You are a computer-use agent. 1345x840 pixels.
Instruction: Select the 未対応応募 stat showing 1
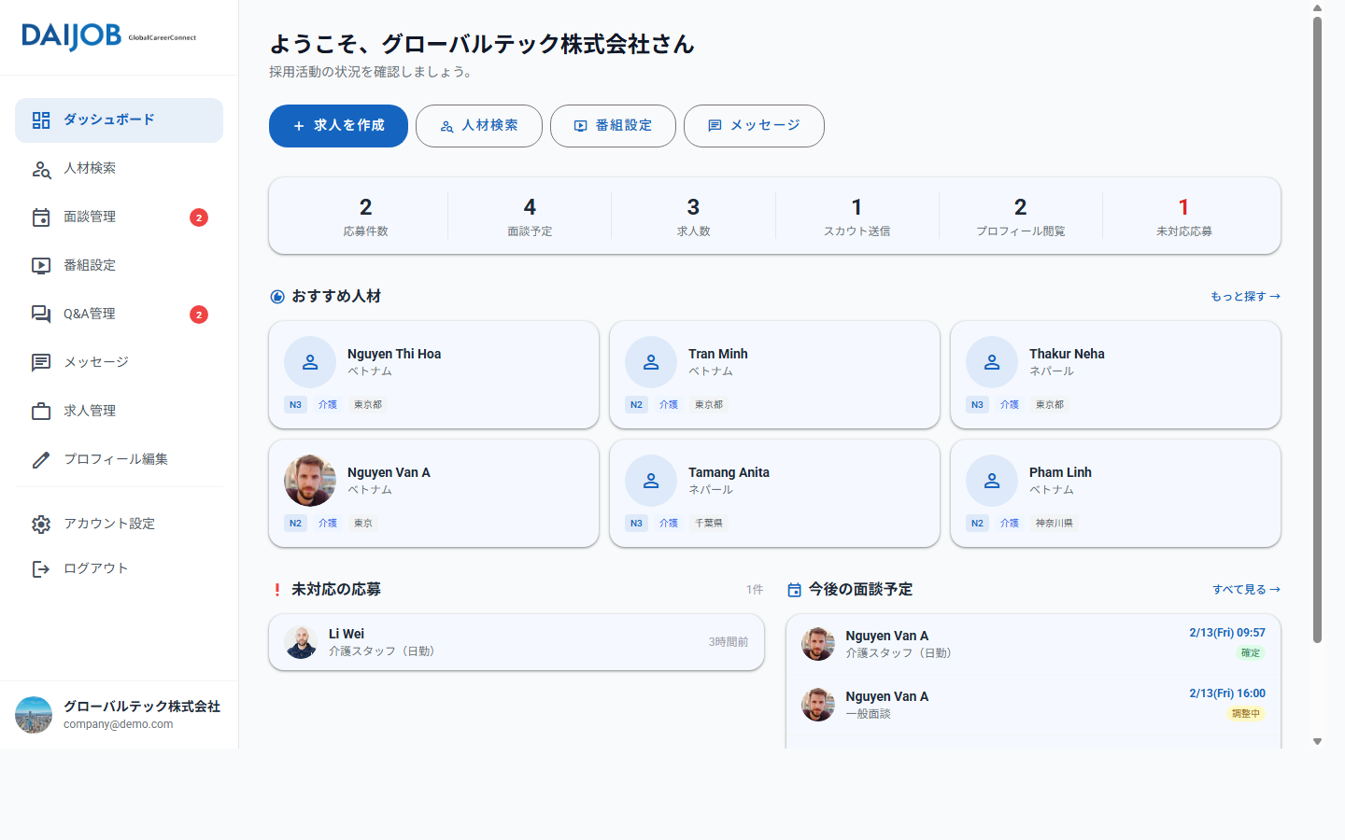point(1184,216)
